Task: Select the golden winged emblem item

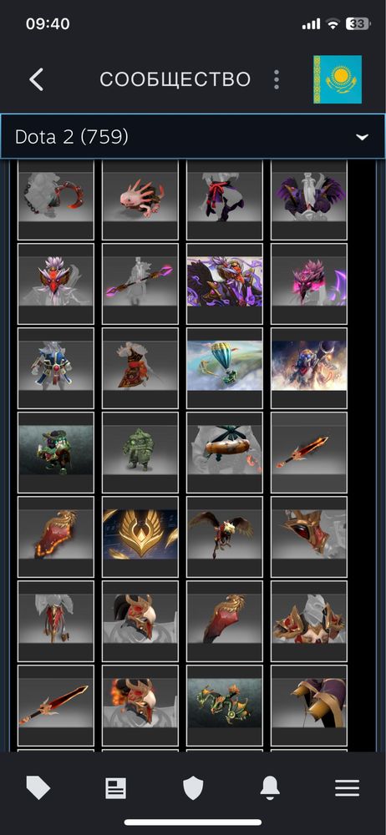Action: (x=140, y=537)
